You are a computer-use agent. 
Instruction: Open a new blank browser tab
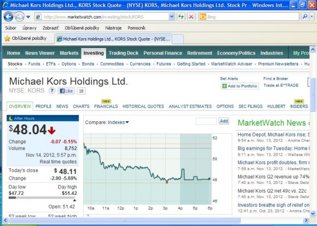tap(178, 39)
